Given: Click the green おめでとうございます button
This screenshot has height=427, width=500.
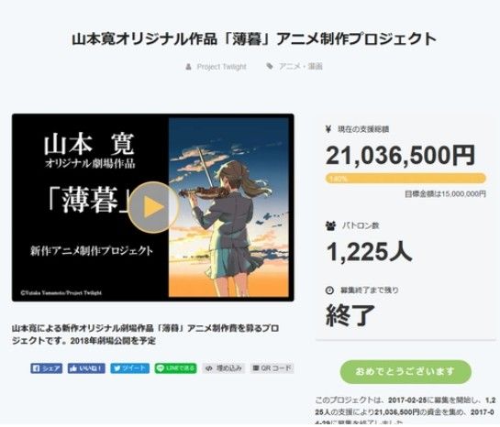Looking at the screenshot, I should coord(406,372).
